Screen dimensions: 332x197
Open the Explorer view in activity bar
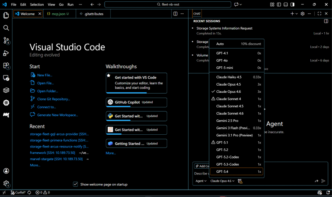click(6, 15)
